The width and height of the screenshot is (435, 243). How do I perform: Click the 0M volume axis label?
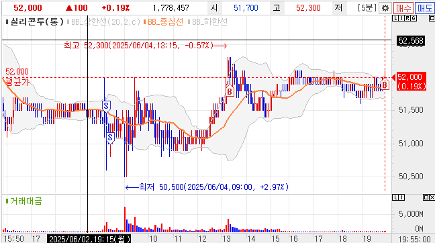click(419, 229)
